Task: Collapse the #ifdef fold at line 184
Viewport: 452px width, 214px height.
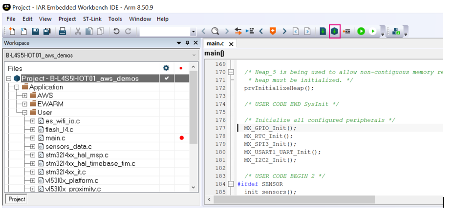Action: click(231, 184)
